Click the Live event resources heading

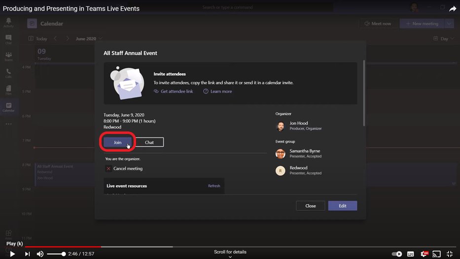tap(127, 186)
